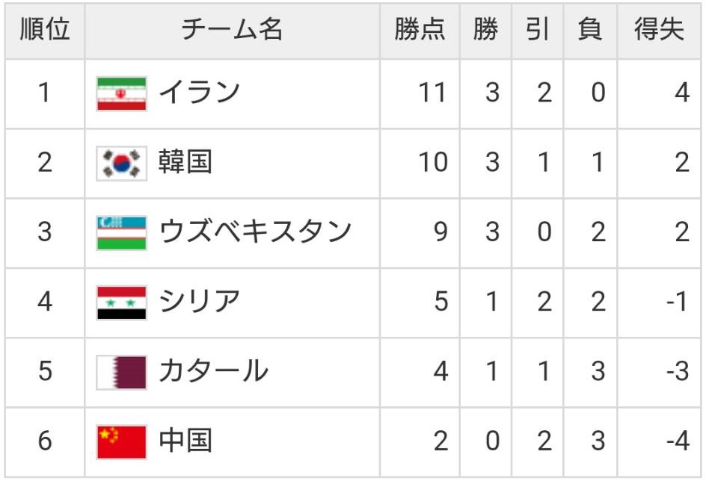Image resolution: width=712 pixels, height=481 pixels.
Task: Open the ウズベキスタン team name
Action: 256,232
